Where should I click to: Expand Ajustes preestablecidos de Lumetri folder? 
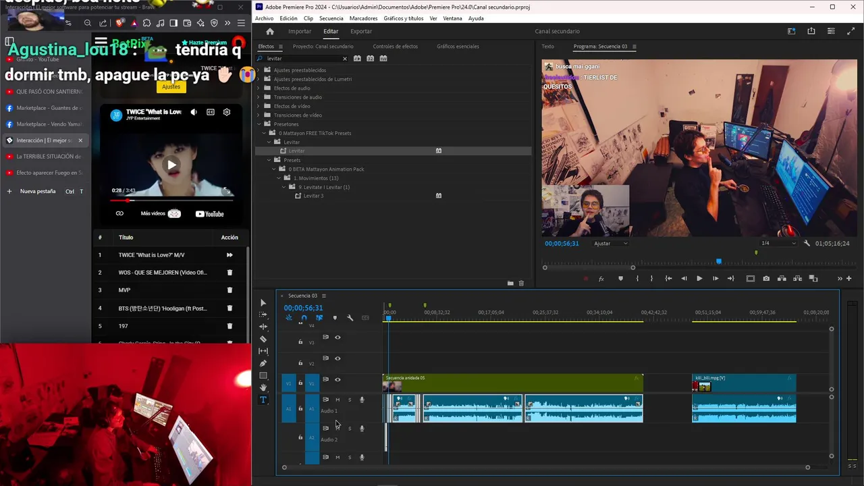259,79
